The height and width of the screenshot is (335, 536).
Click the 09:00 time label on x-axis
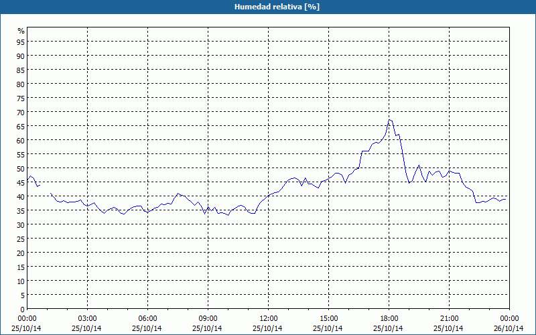pos(208,319)
